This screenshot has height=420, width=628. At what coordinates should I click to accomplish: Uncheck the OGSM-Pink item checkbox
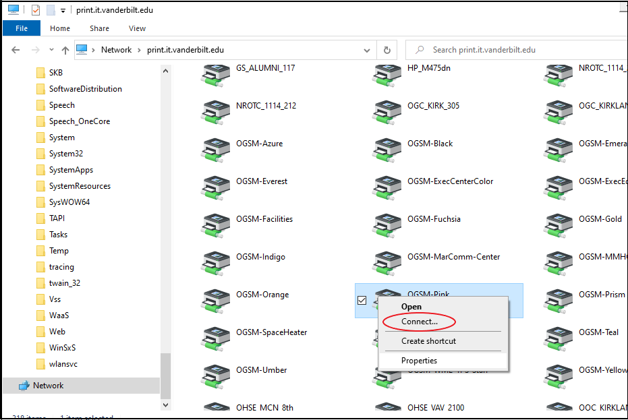tap(362, 300)
